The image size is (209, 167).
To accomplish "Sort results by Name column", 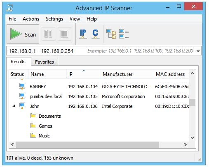I will pyautogui.click(x=47, y=74).
